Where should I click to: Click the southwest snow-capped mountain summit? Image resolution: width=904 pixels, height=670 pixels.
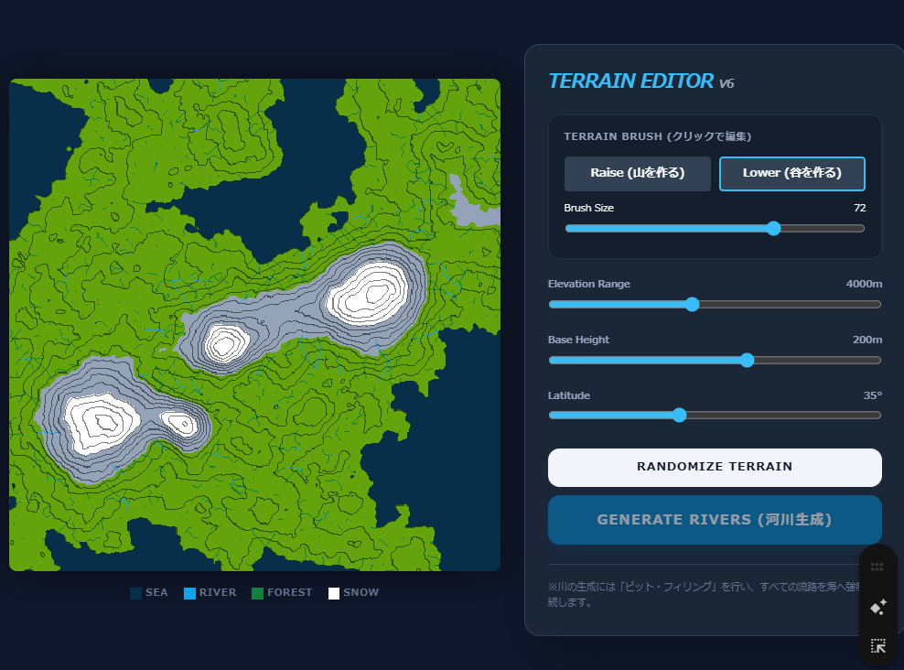click(101, 421)
